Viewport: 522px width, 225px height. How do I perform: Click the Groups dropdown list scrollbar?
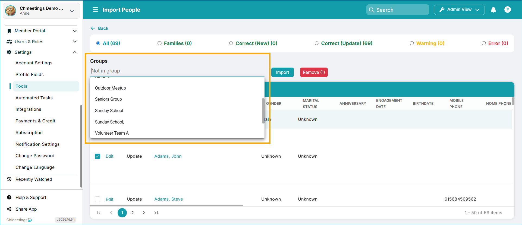click(x=263, y=111)
